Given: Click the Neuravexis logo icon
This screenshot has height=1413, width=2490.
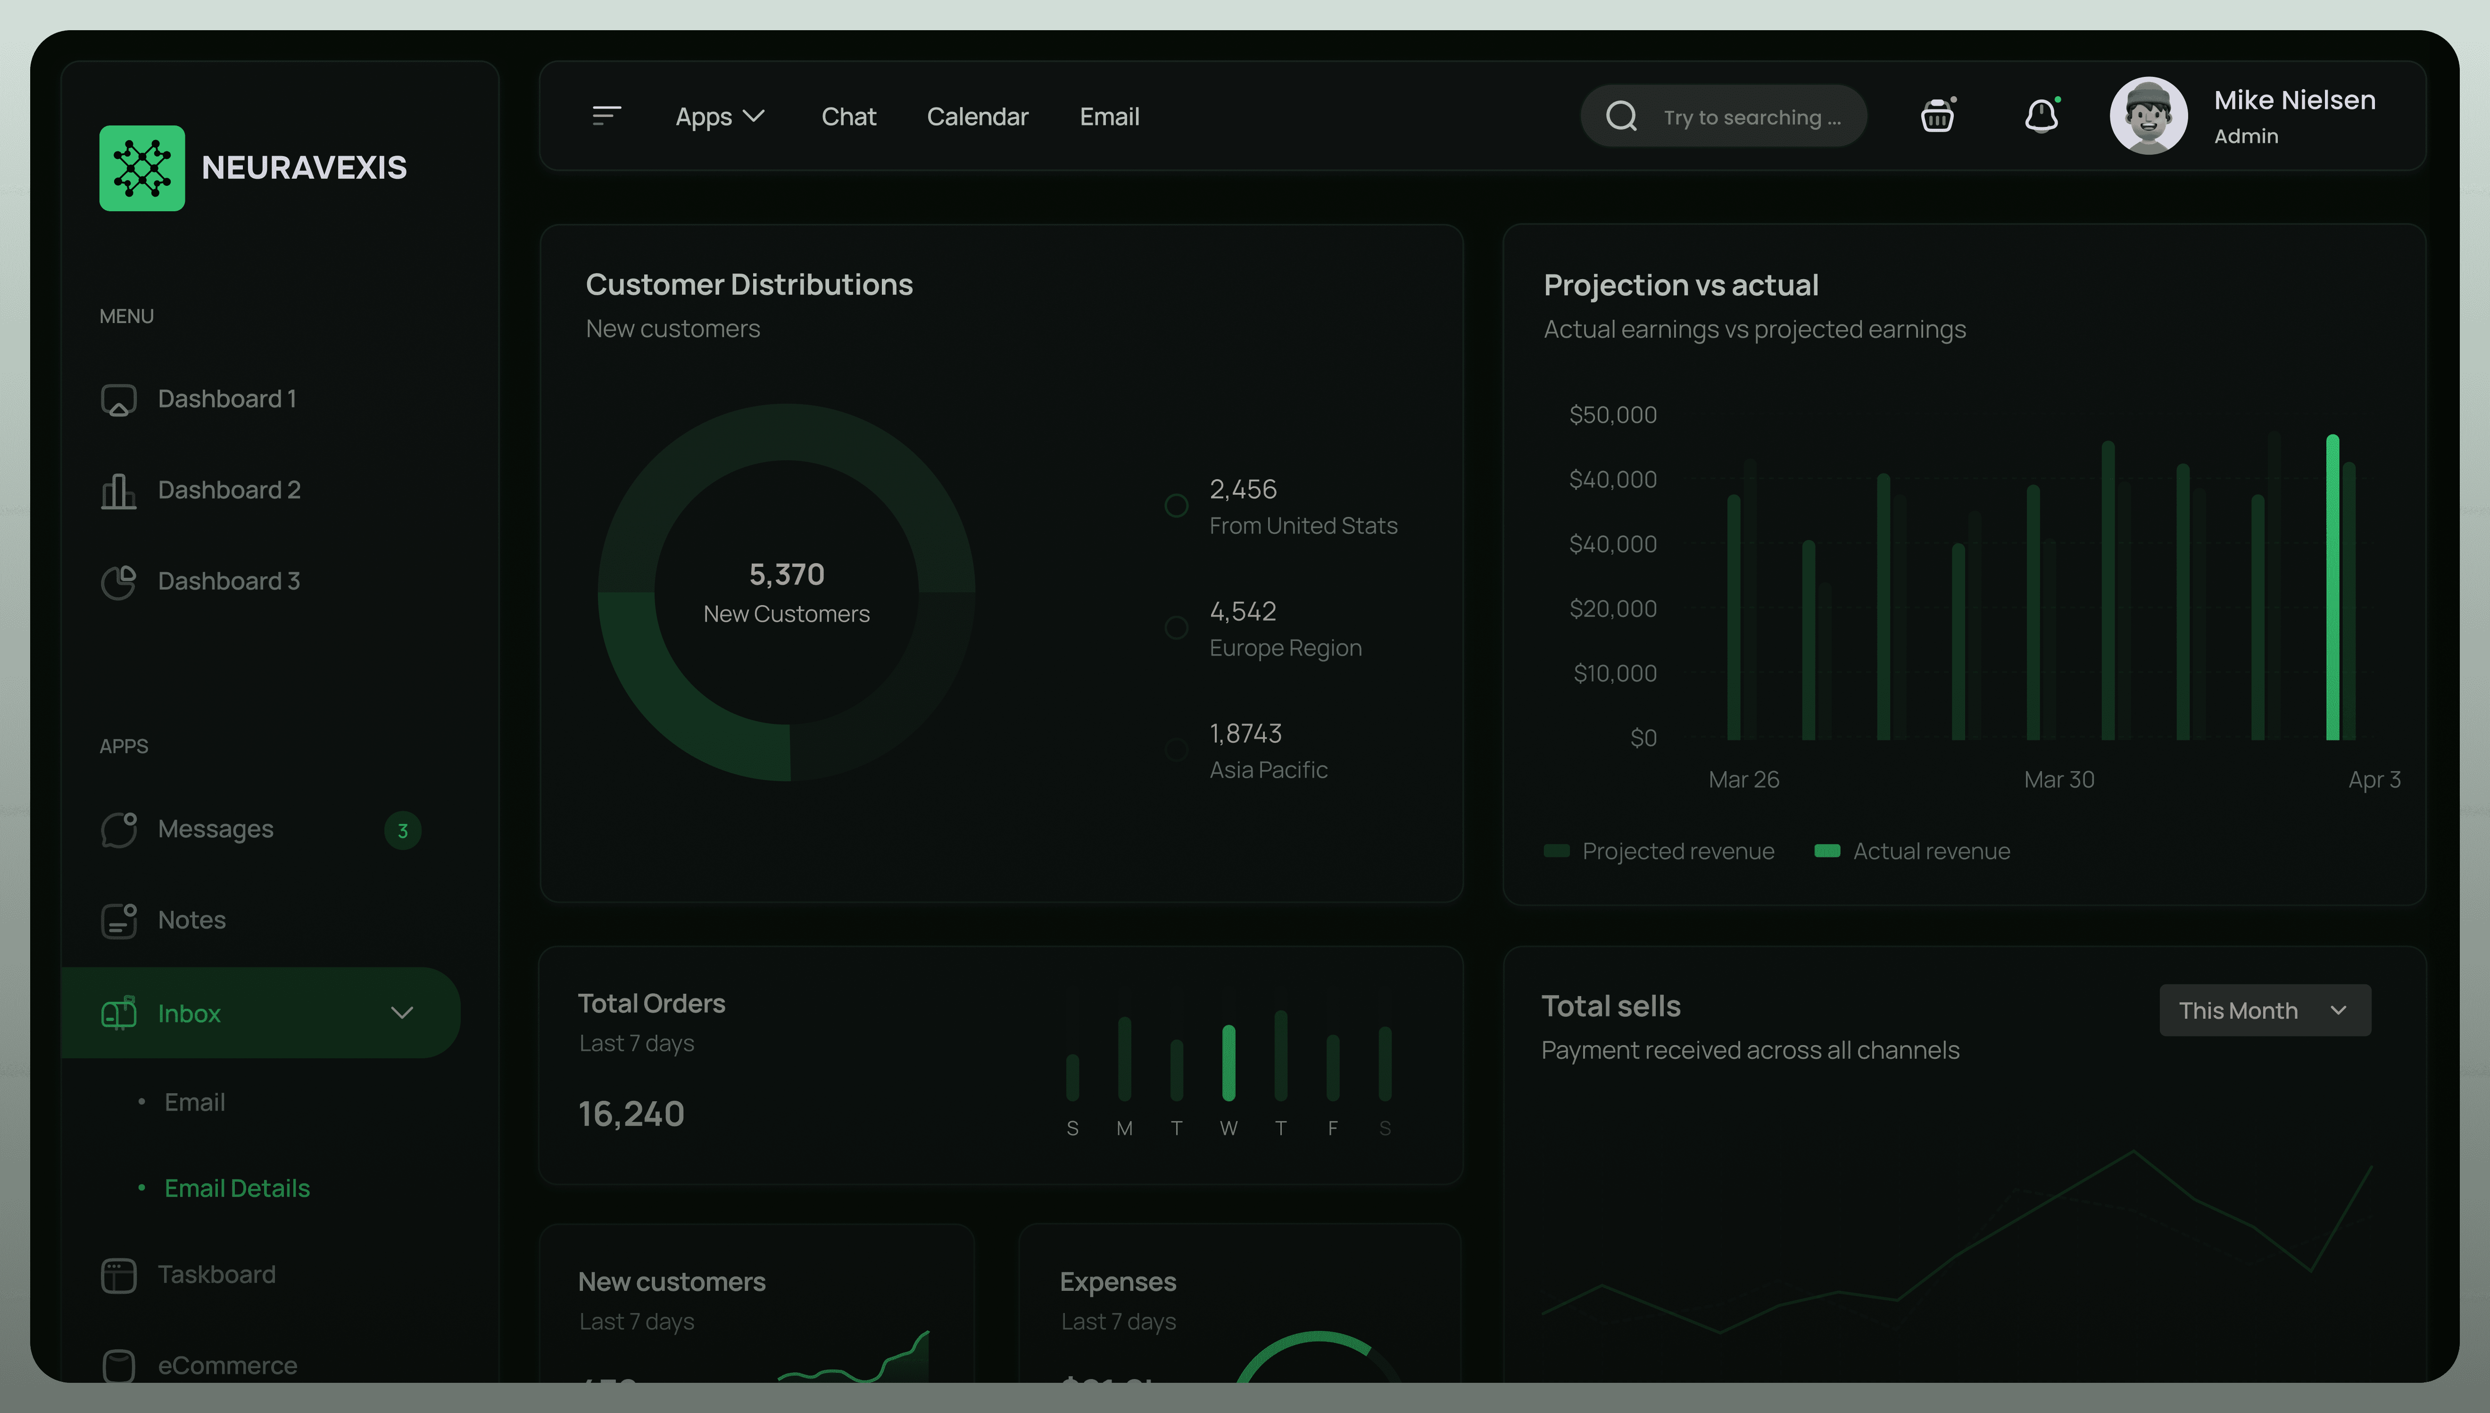Looking at the screenshot, I should tap(141, 168).
